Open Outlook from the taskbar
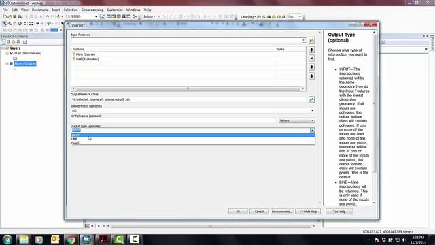The image size is (435, 245). pyautogui.click(x=55, y=240)
